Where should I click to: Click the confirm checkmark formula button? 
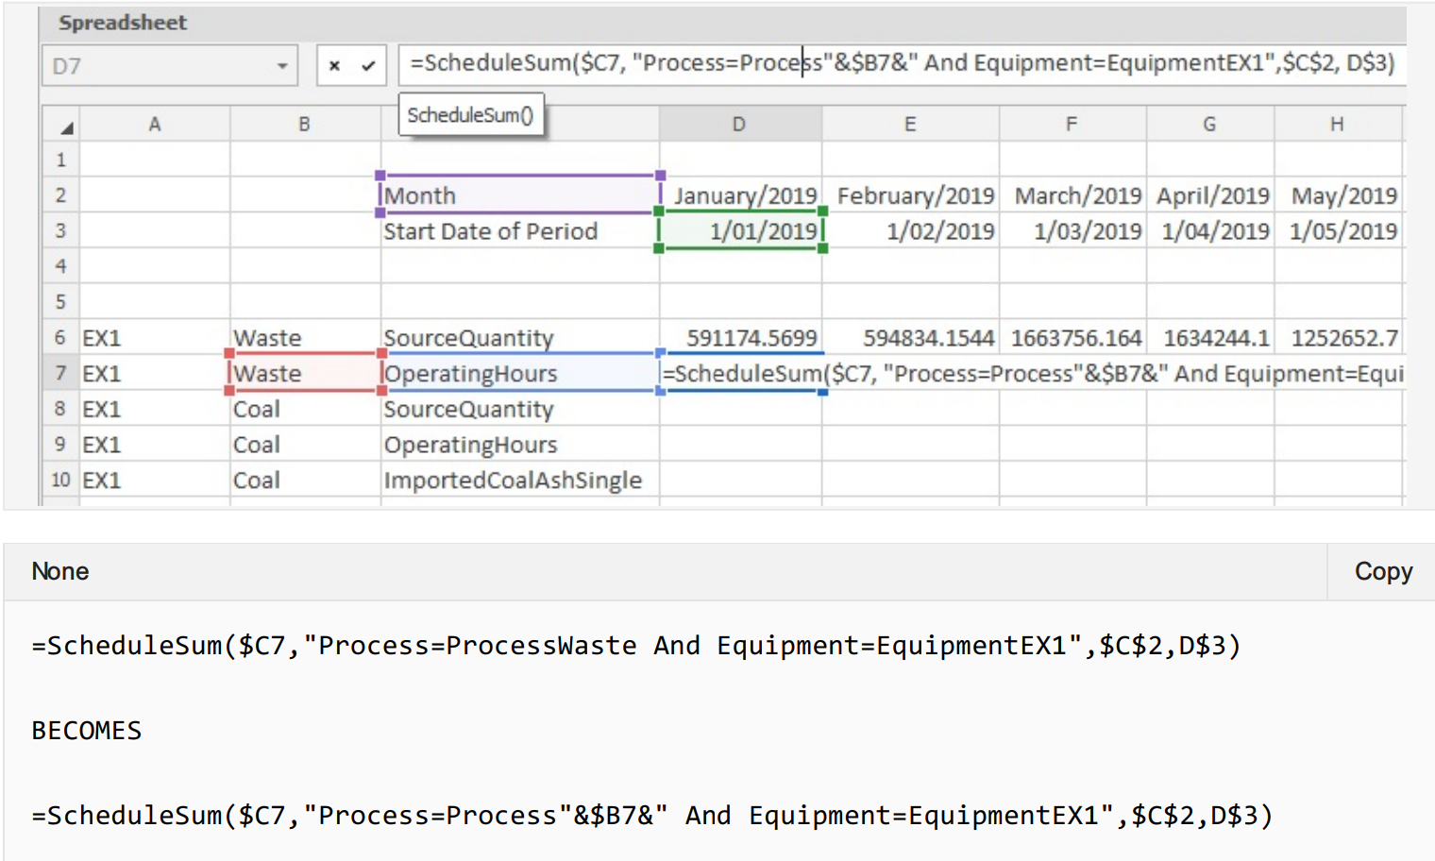[x=368, y=66]
